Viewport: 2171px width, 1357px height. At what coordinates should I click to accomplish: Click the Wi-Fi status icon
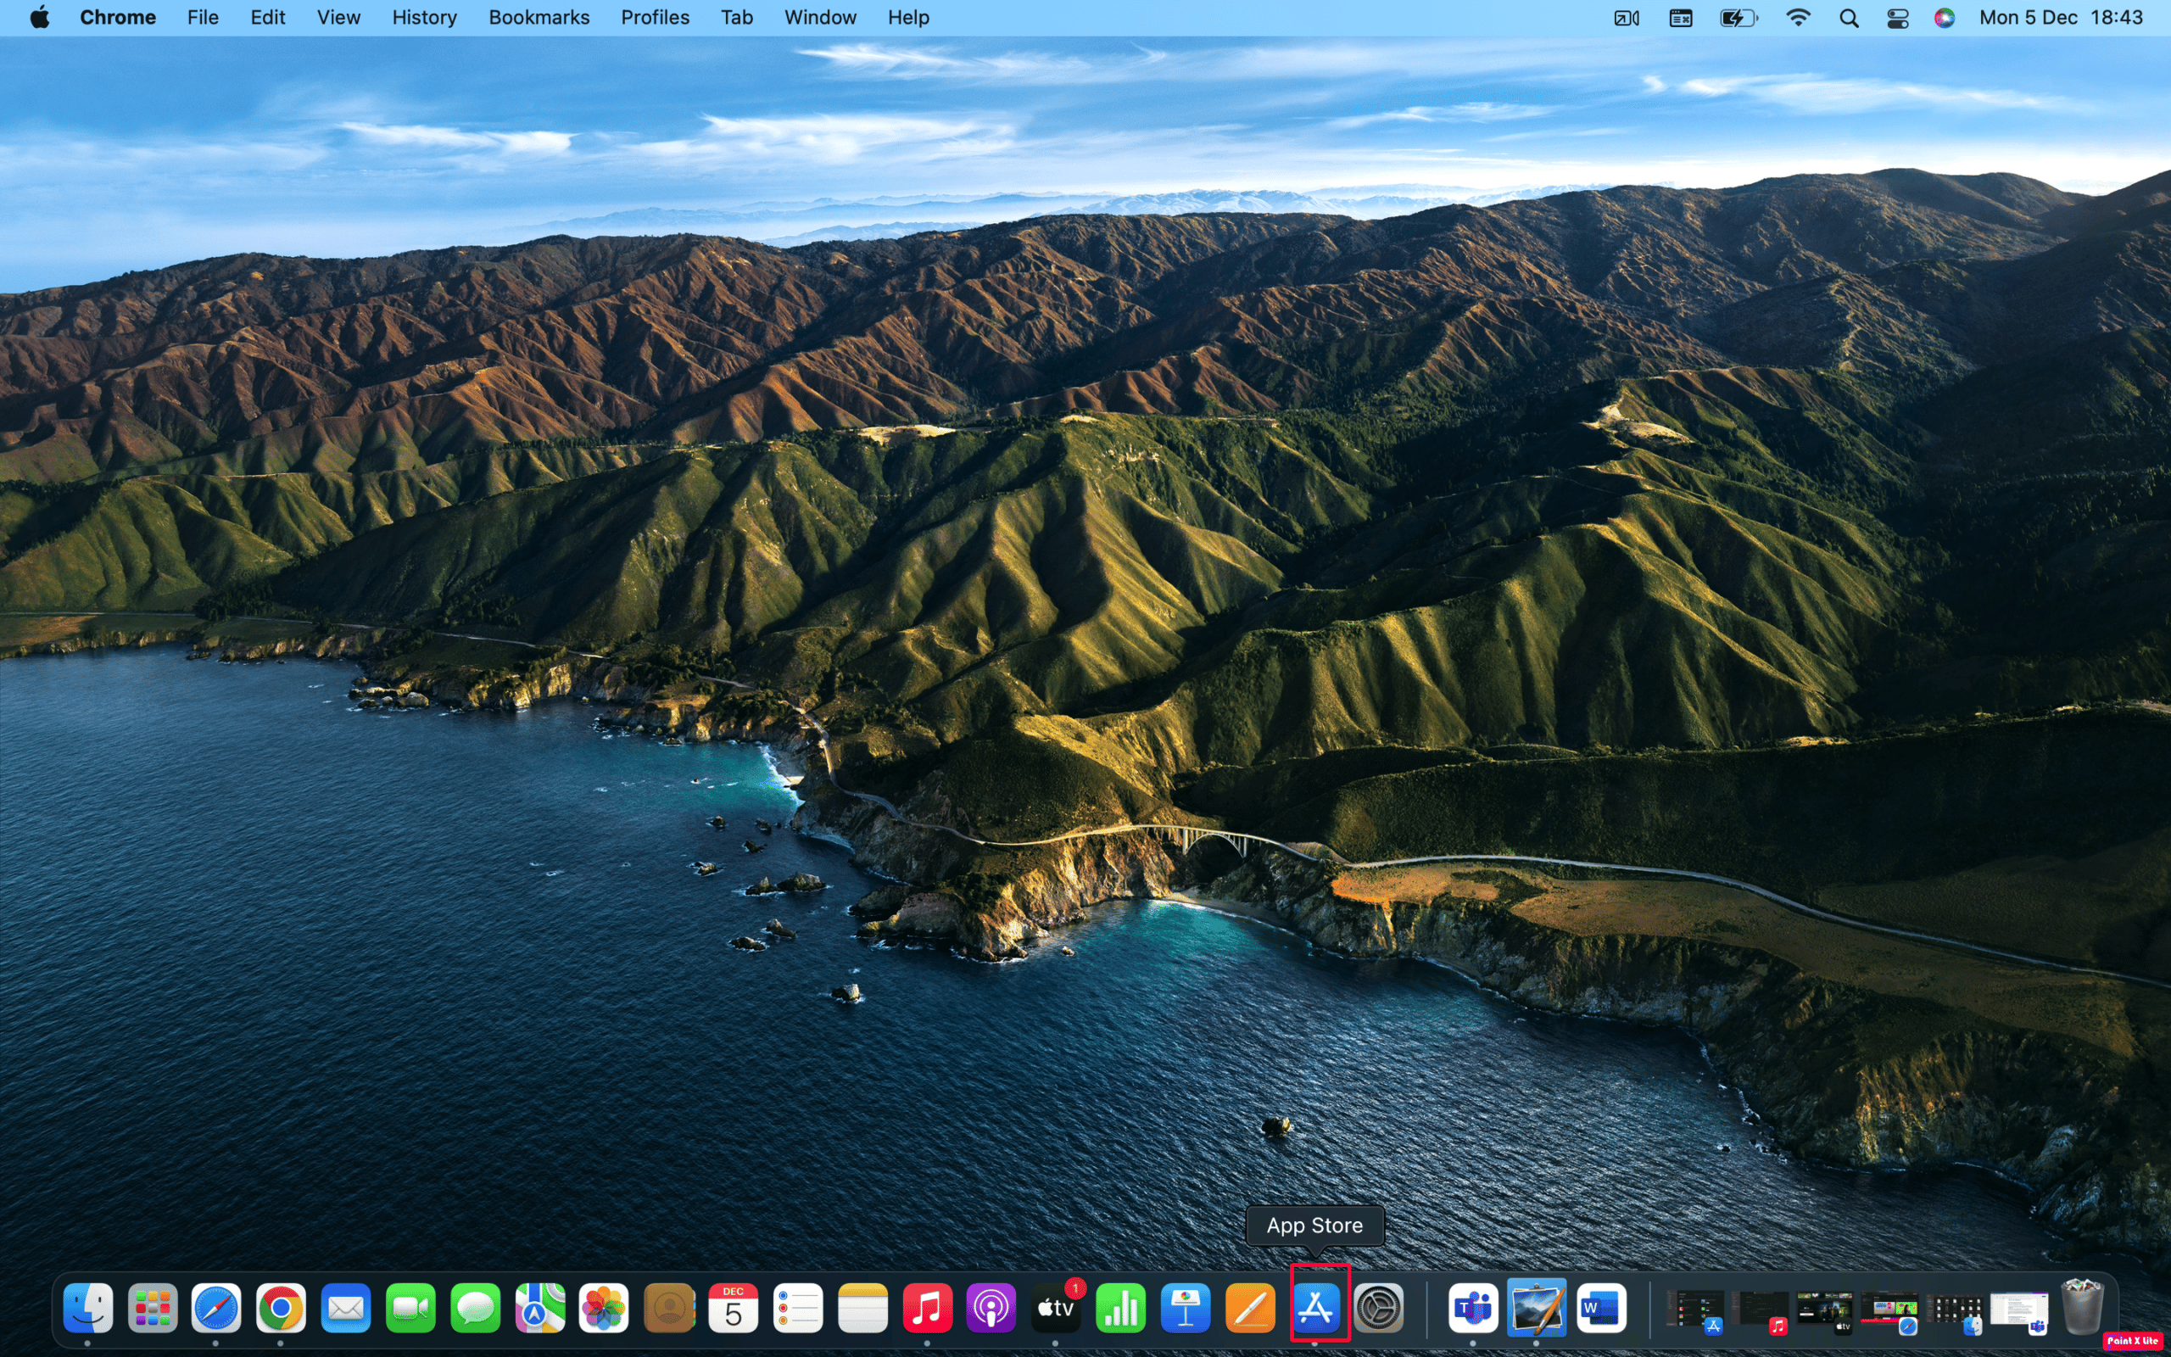pos(1796,17)
